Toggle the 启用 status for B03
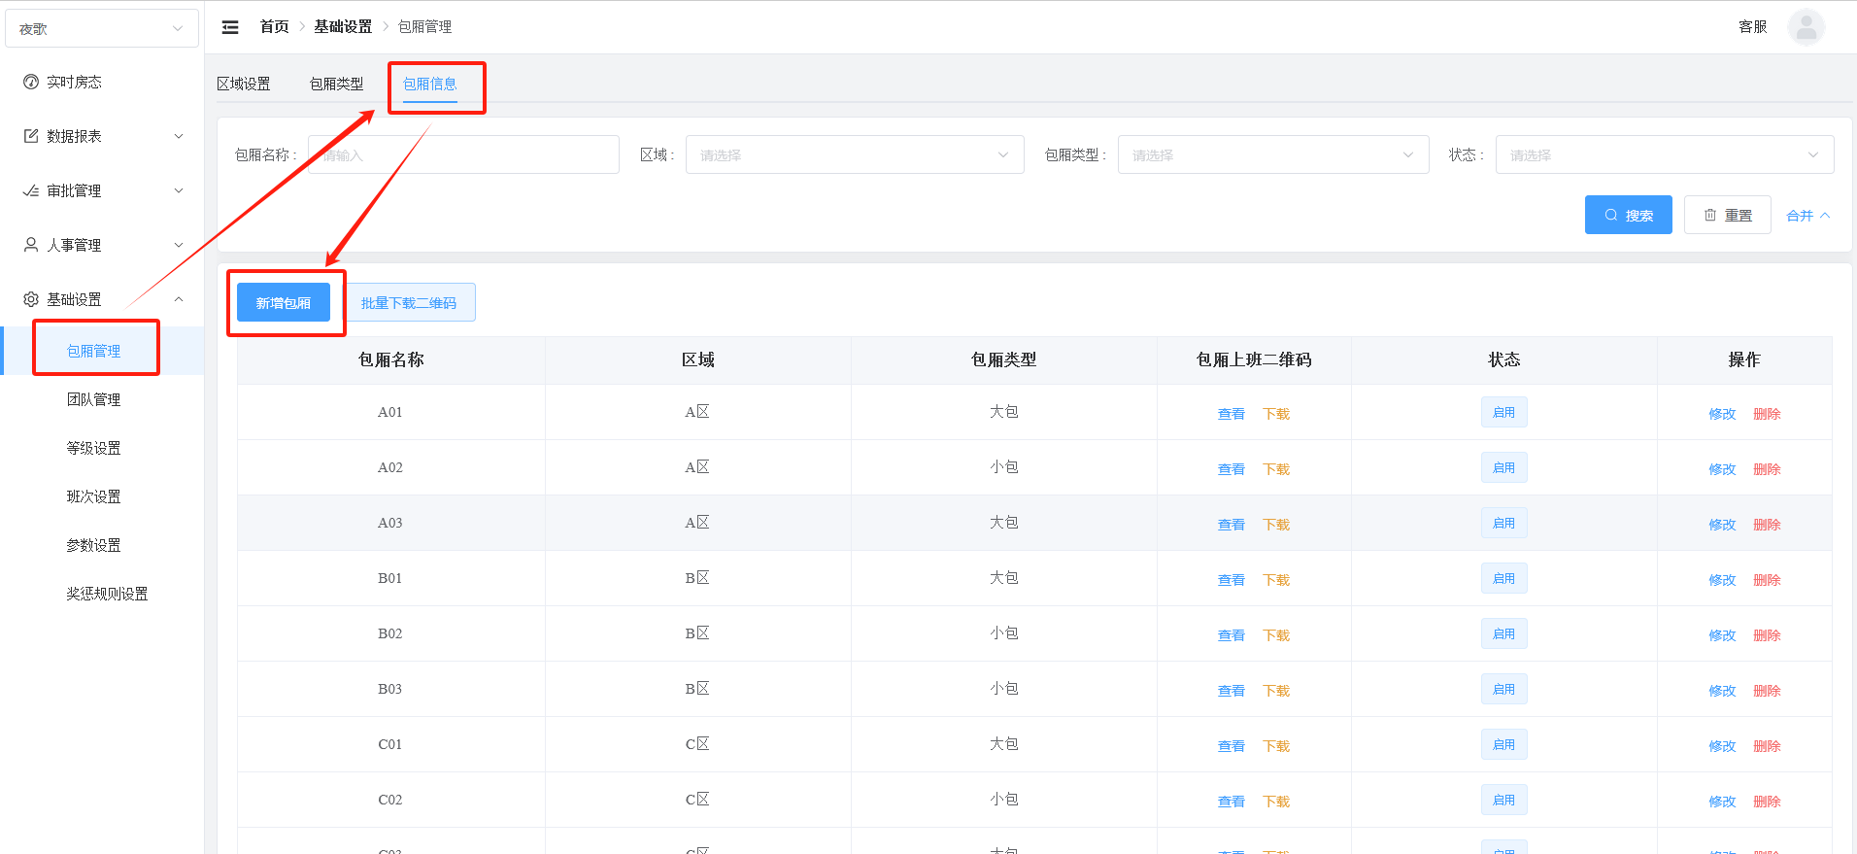 pos(1504,689)
